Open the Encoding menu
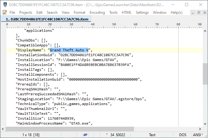This screenshot has height=138, width=208. (x=97, y=13)
